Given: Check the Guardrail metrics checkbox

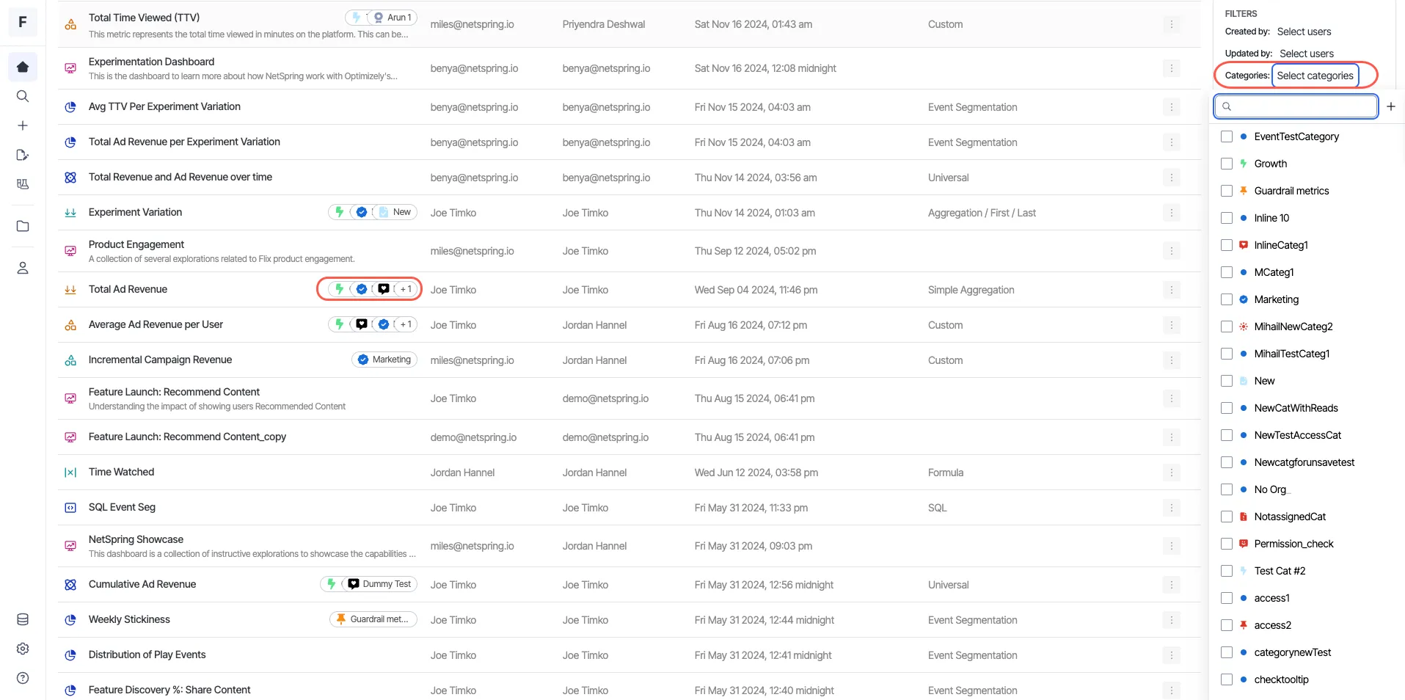Looking at the screenshot, I should [1227, 191].
